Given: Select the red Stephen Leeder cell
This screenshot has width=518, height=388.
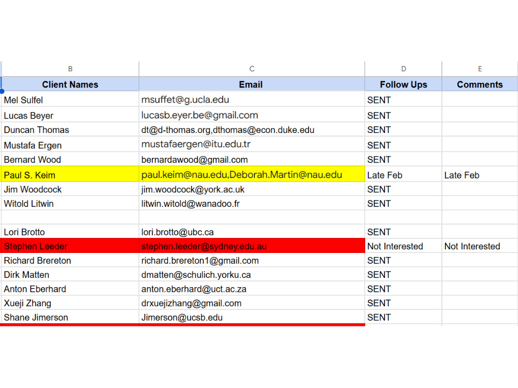Looking at the screenshot, I should click(x=70, y=246).
